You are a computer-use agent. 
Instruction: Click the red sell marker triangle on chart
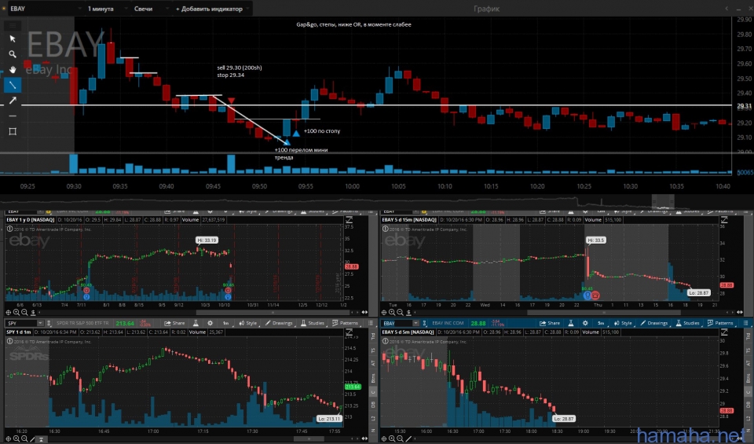[231, 101]
